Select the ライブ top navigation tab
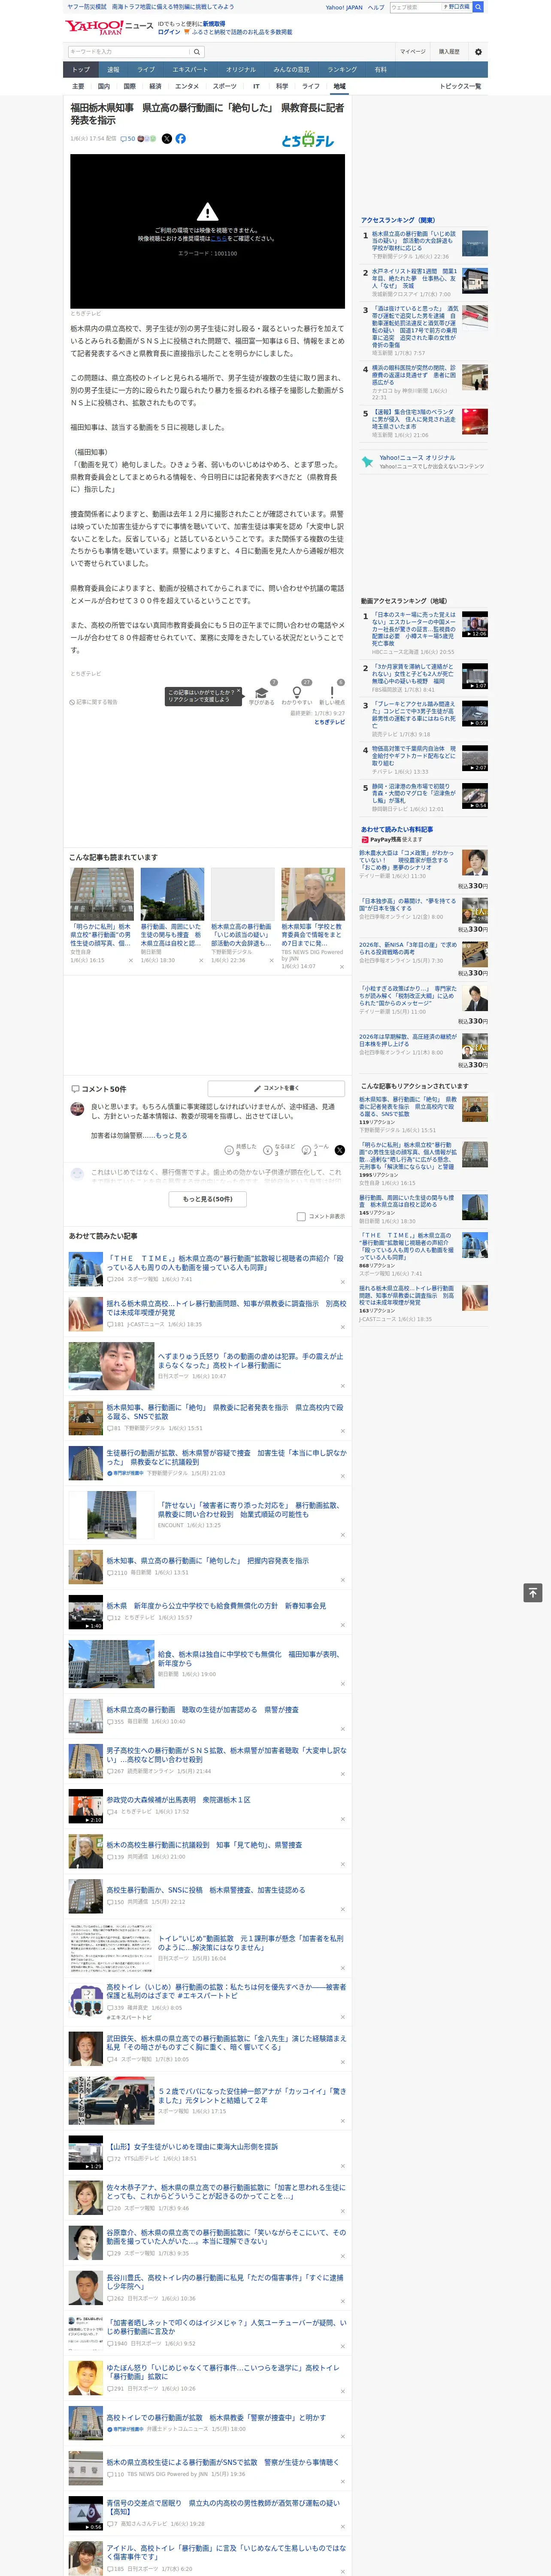Image resolution: width=551 pixels, height=2576 pixels. click(146, 69)
